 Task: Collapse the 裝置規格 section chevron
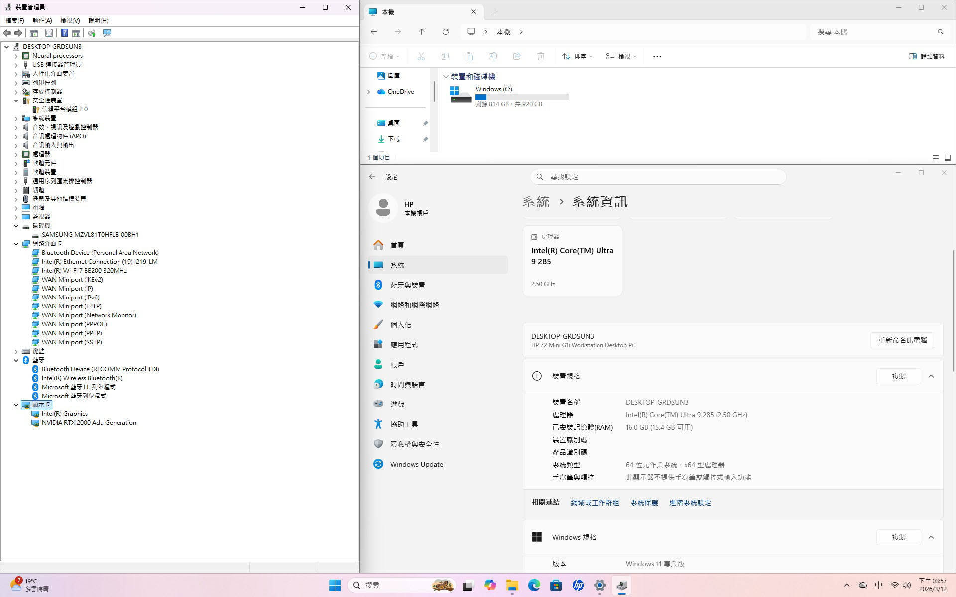(x=931, y=376)
